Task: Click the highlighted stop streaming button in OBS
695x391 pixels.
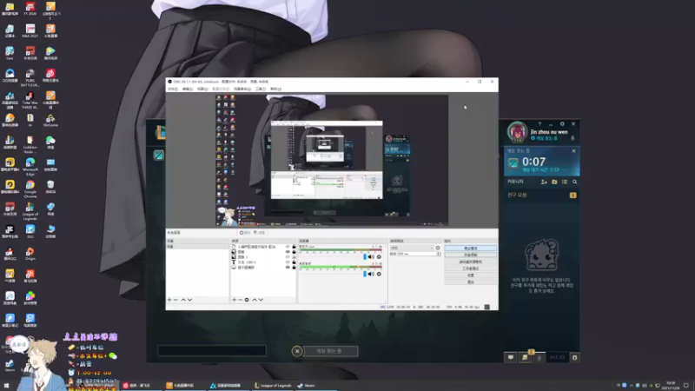Action: click(x=471, y=249)
